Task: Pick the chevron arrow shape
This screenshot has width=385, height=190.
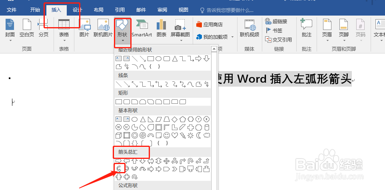Action: coord(174,169)
